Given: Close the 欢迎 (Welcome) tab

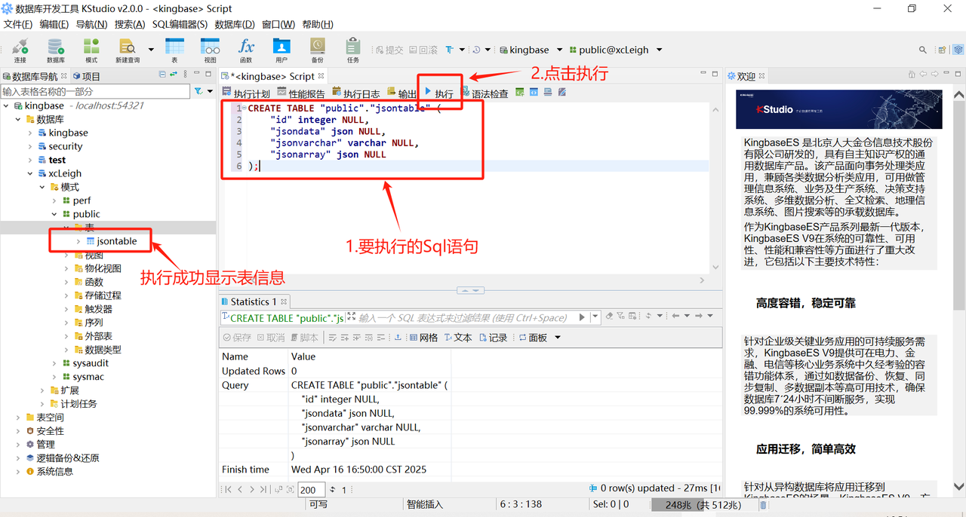Looking at the screenshot, I should coord(761,76).
